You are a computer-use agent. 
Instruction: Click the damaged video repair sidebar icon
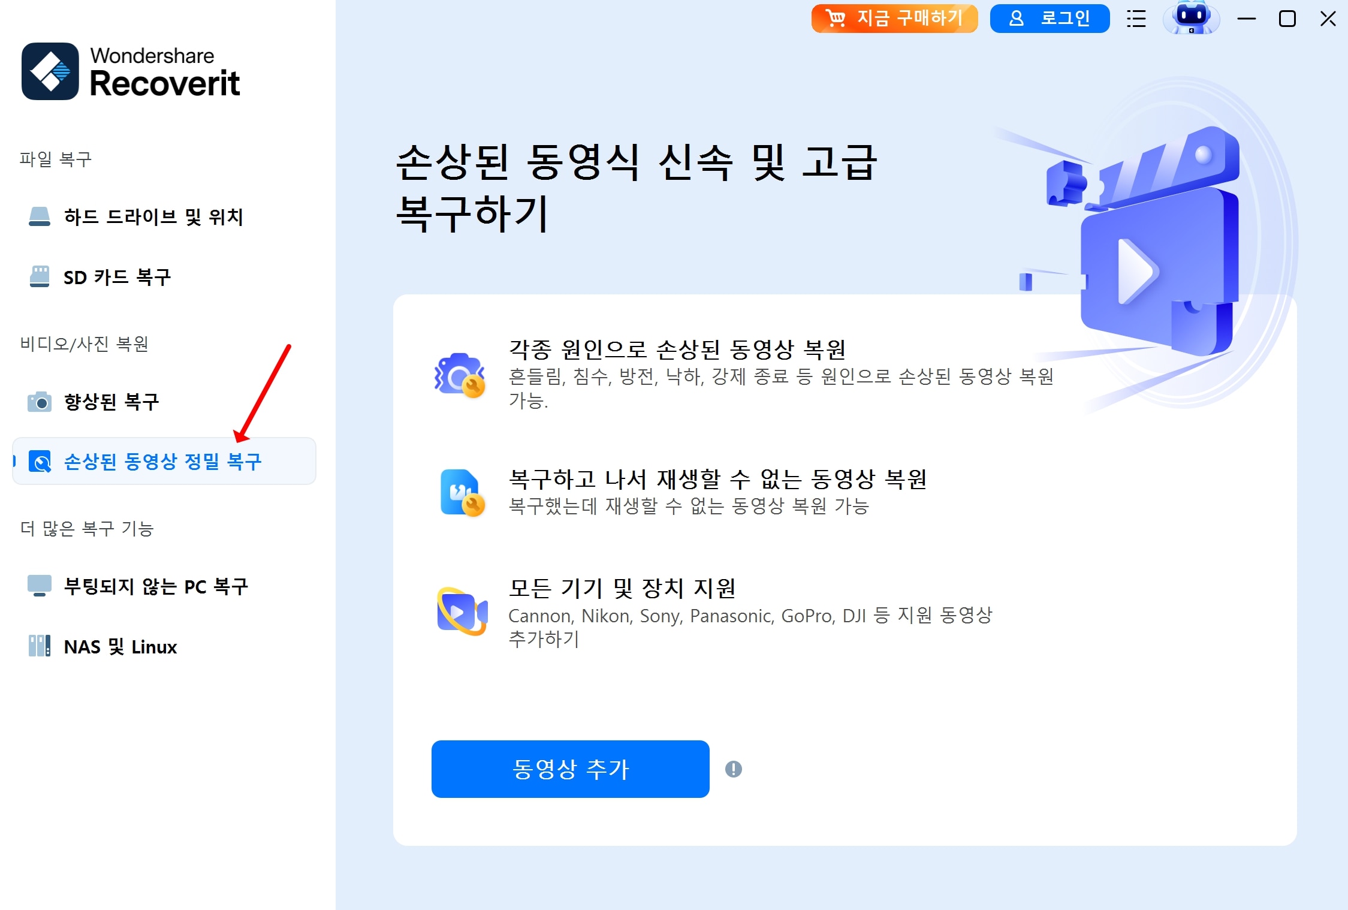tap(40, 462)
